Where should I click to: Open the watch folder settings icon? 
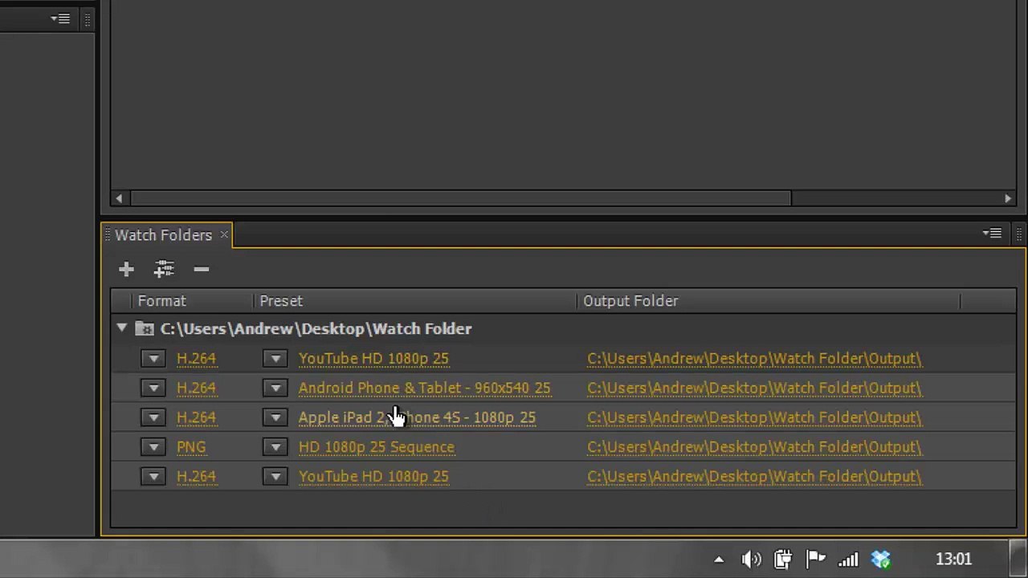click(x=164, y=270)
